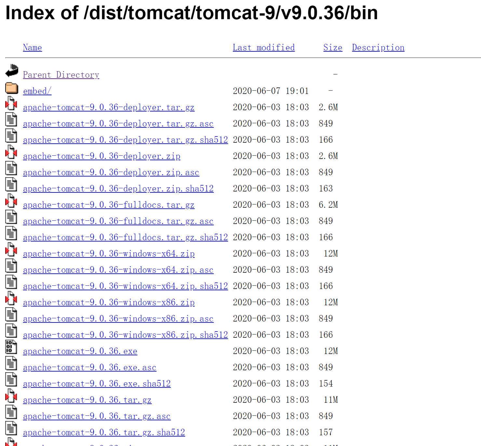Click the Parent Directory back-arrow icon
Screen dimensions: 481x446
point(12,71)
